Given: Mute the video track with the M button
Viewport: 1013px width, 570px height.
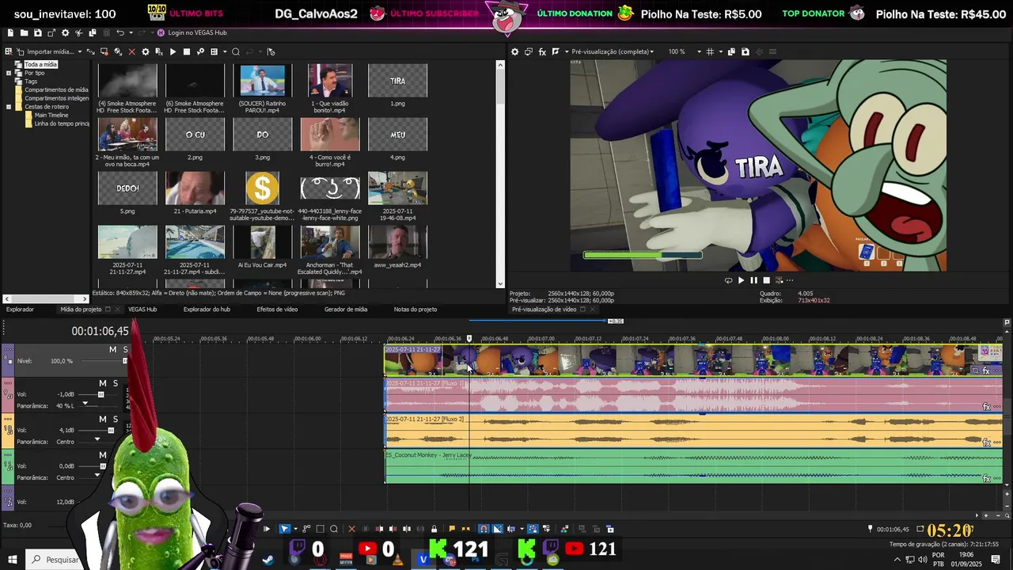Looking at the screenshot, I should (112, 349).
